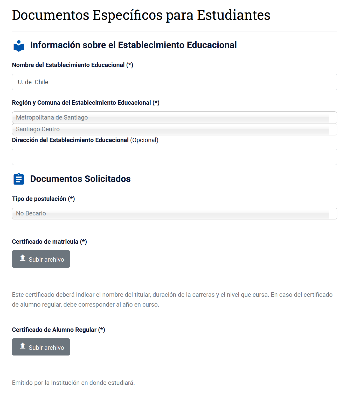
Task: Click the book reader icon beside Información heading
Action: (19, 46)
